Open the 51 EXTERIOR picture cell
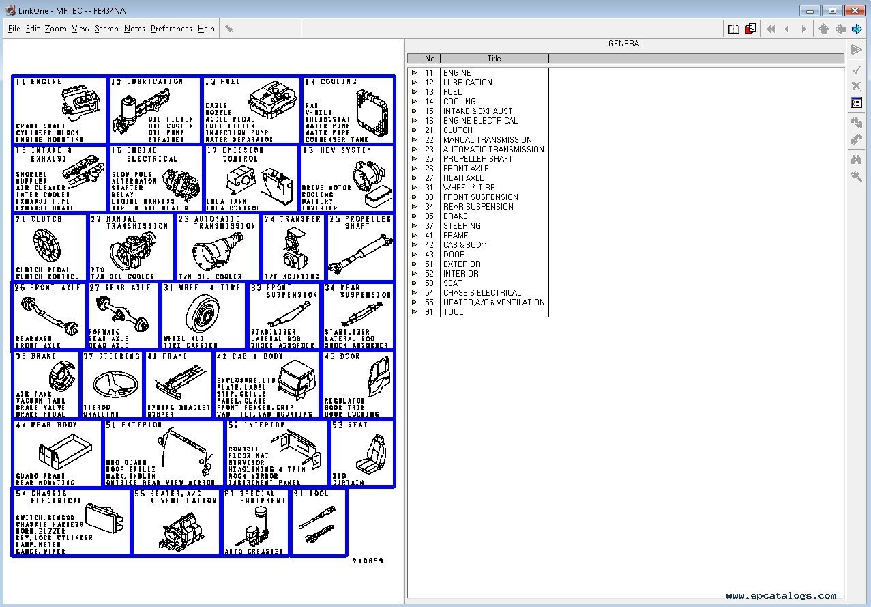 [x=164, y=453]
